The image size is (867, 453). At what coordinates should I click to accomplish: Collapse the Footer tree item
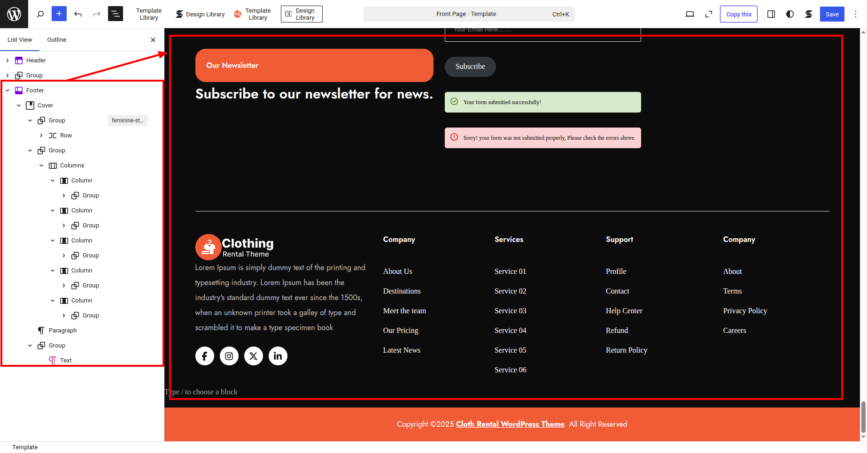tap(8, 91)
